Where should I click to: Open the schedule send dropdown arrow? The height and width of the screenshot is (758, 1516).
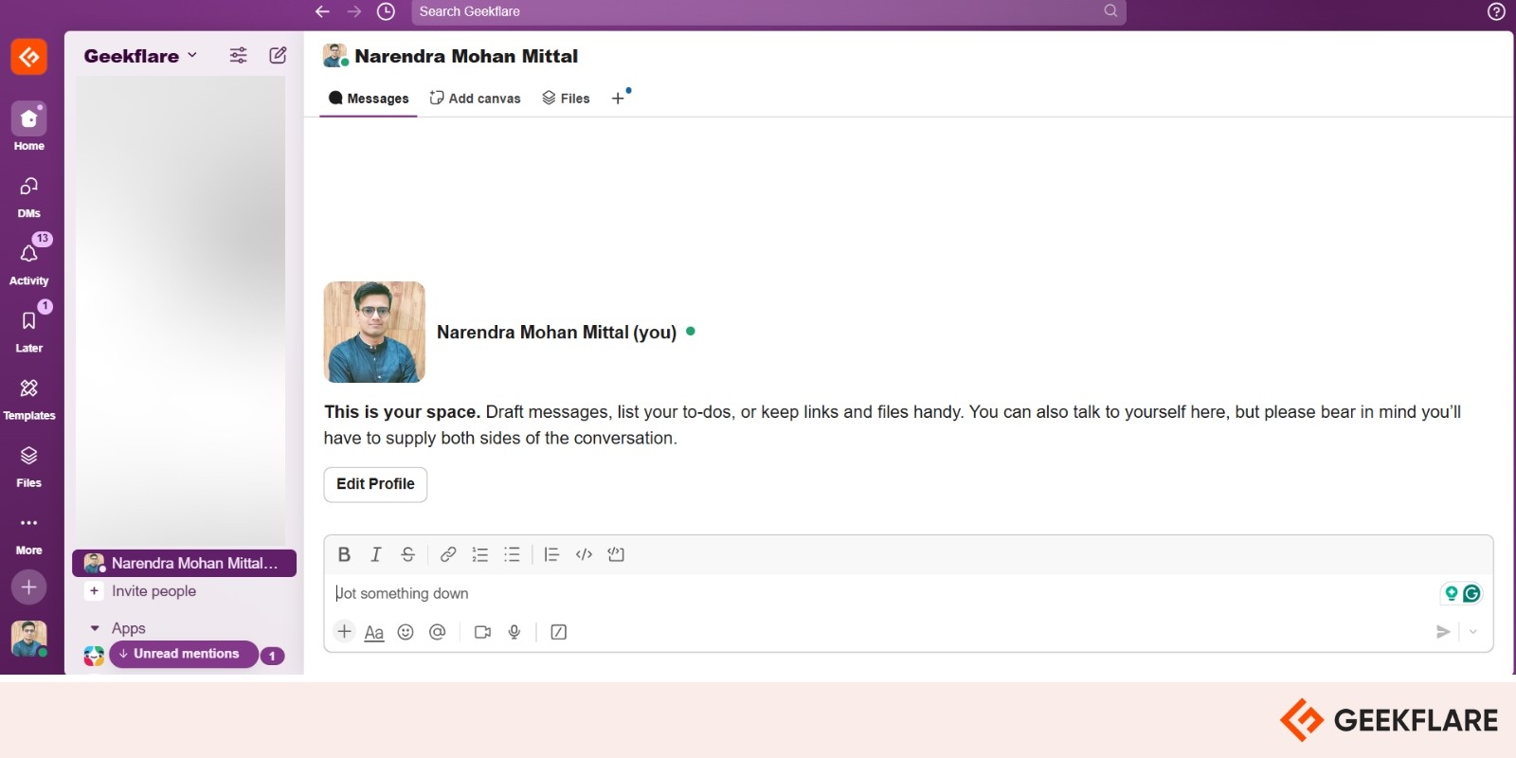[x=1473, y=632]
